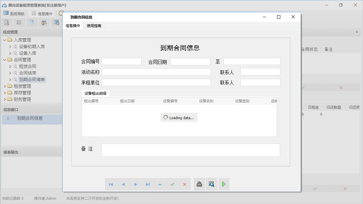Collapse the right panel using the top chevron

pyautogui.click(x=356, y=32)
